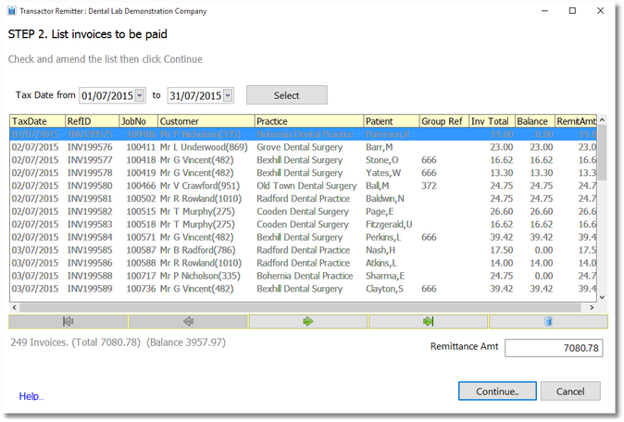Click Balance 13.30 for Yates,W
Image resolution: width=624 pixels, height=422 pixels.
(542, 173)
